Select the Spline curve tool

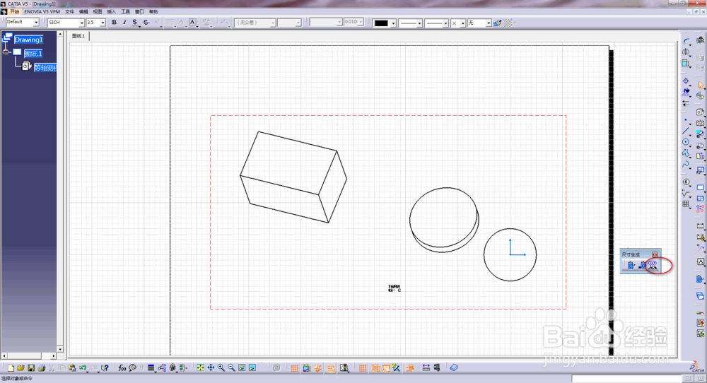click(686, 164)
